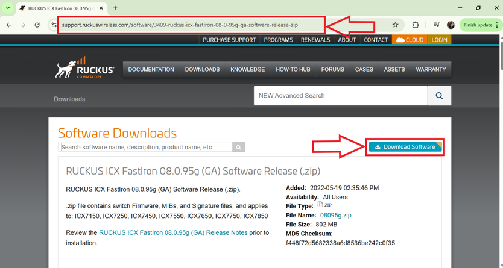The image size is (503, 268).
Task: Open the media controls icon in toolbar
Action: coord(436,25)
